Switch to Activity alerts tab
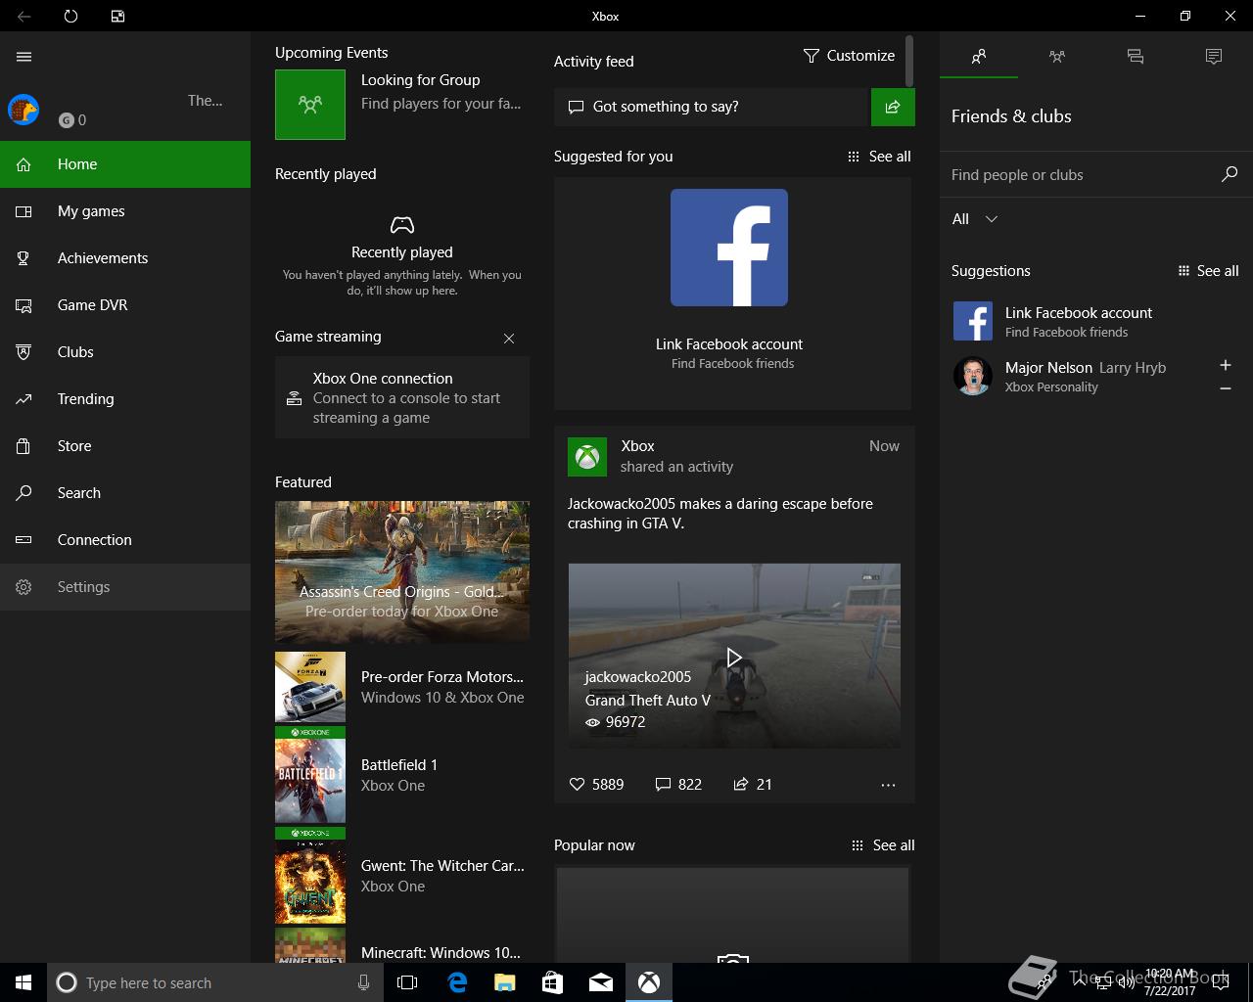The height and width of the screenshot is (1002, 1253). coord(1214,57)
